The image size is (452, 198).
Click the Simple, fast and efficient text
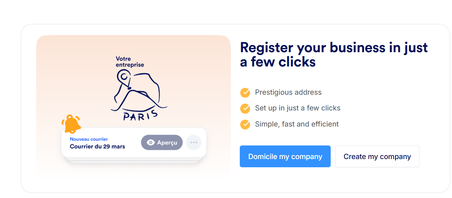coord(297,124)
